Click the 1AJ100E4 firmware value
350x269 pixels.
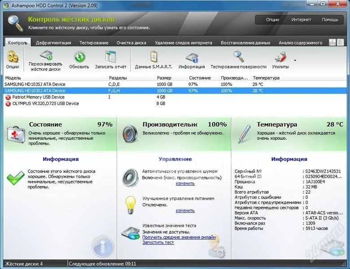pos(315,182)
